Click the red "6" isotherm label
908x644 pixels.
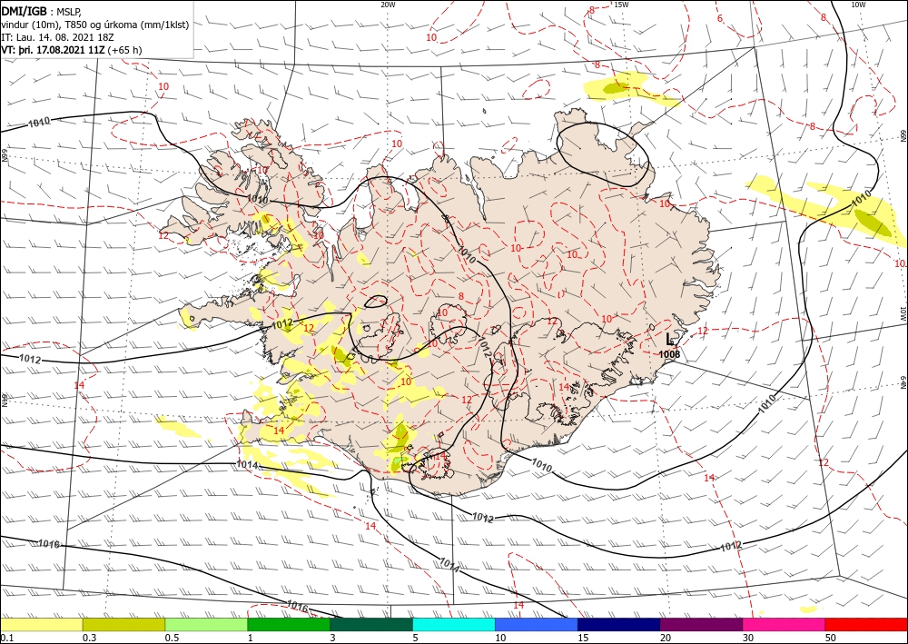720,18
